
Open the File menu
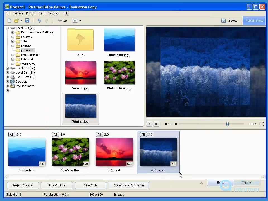coord(8,13)
